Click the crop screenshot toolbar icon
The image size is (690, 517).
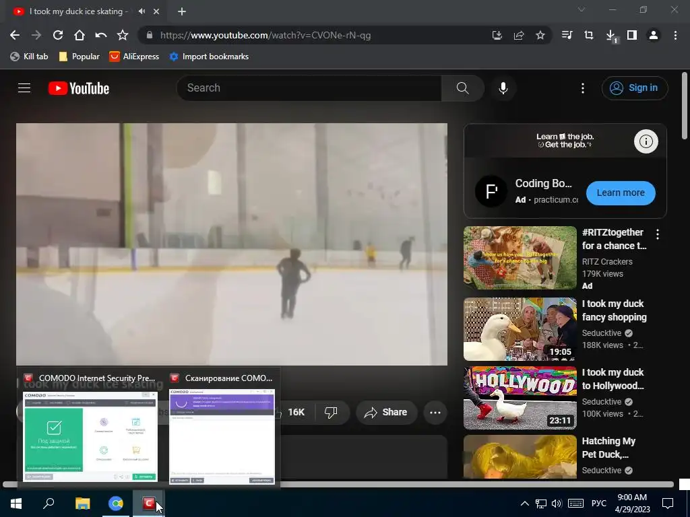click(x=589, y=35)
